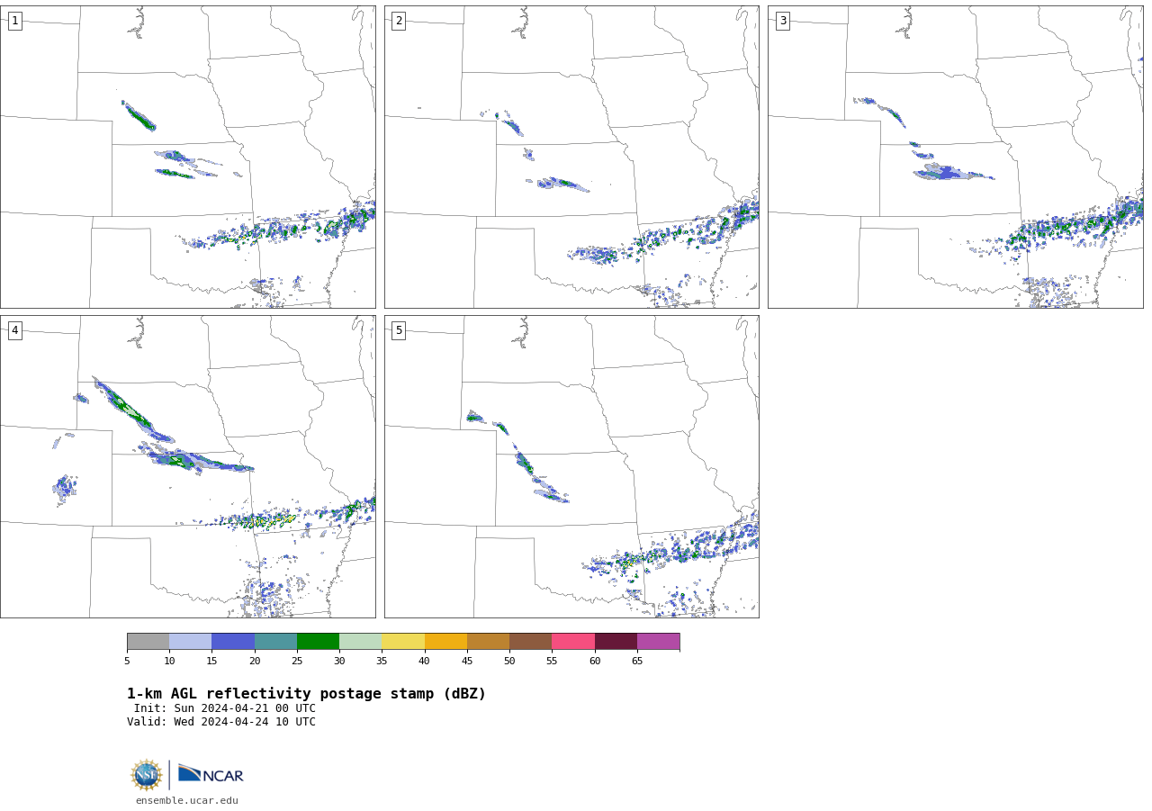Click the 'Init: Sun 2024-04-21 00 UTC' text
The width and height of the screenshot is (1152, 811).
click(x=225, y=708)
